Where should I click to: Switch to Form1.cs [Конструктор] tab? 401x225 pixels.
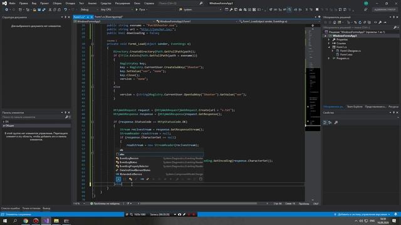coord(108,17)
